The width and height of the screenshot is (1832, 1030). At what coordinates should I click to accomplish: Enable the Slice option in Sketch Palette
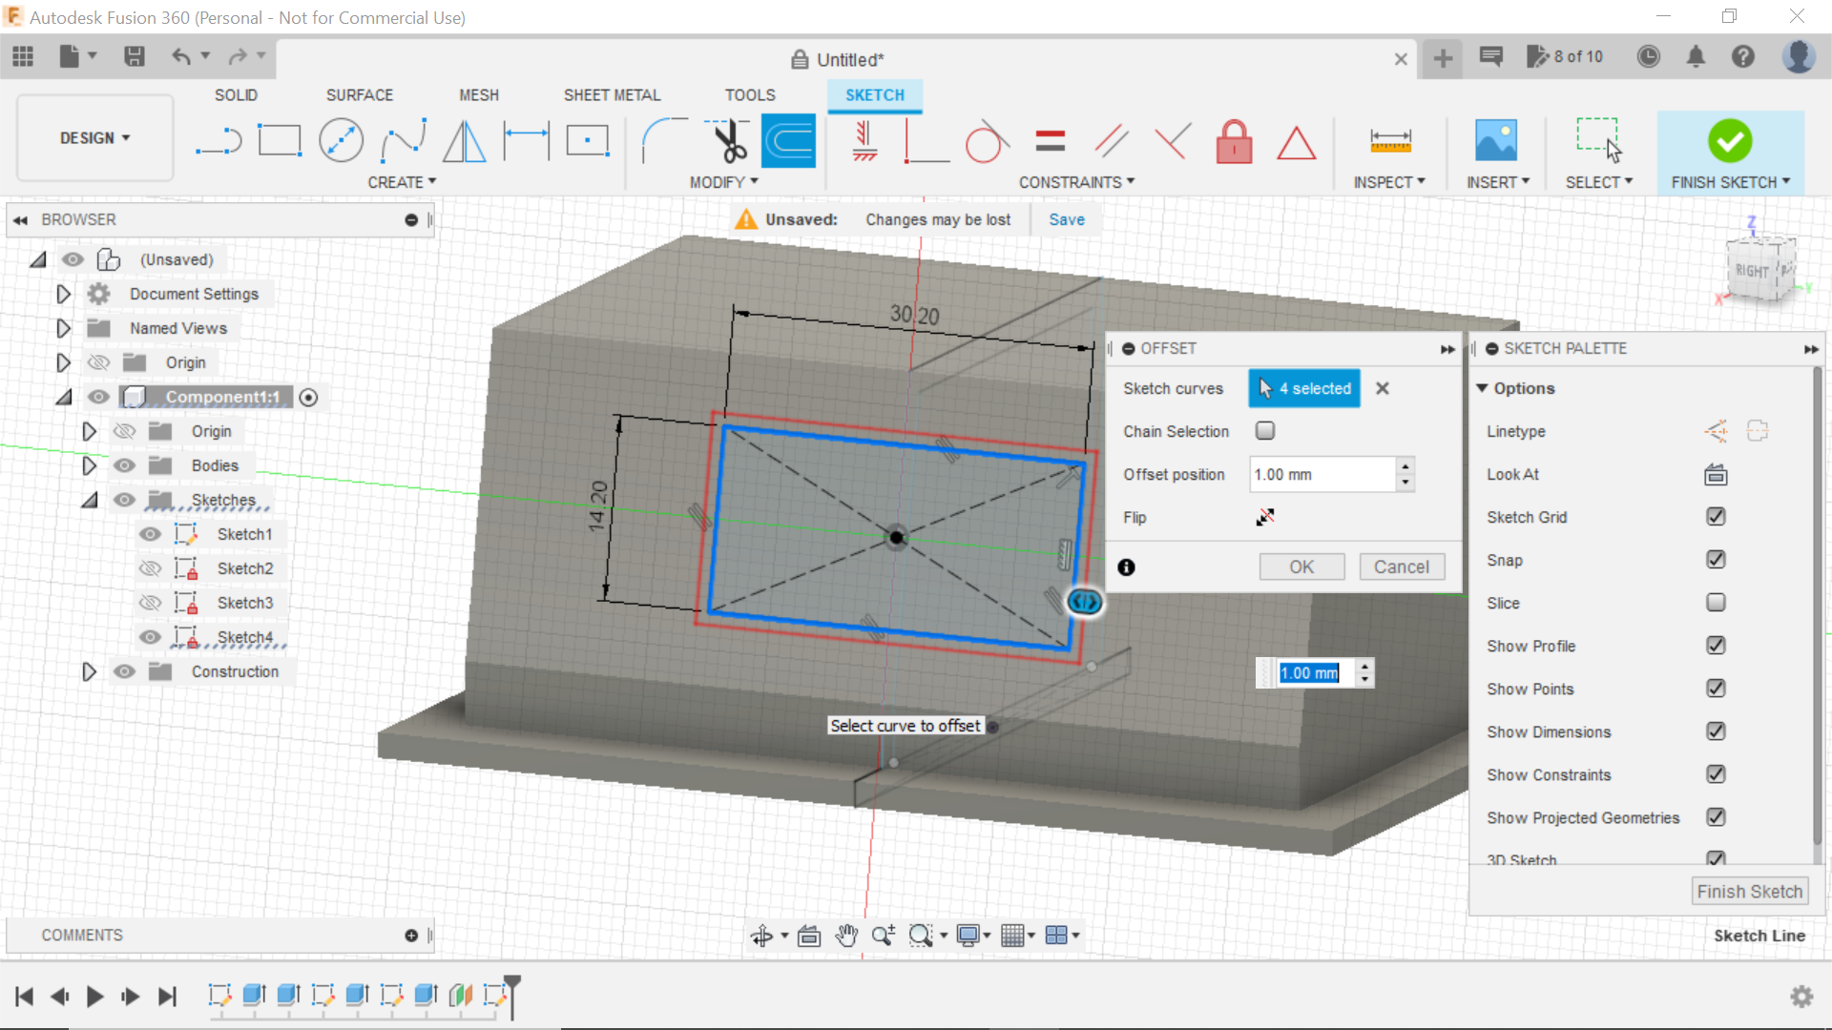tap(1716, 603)
